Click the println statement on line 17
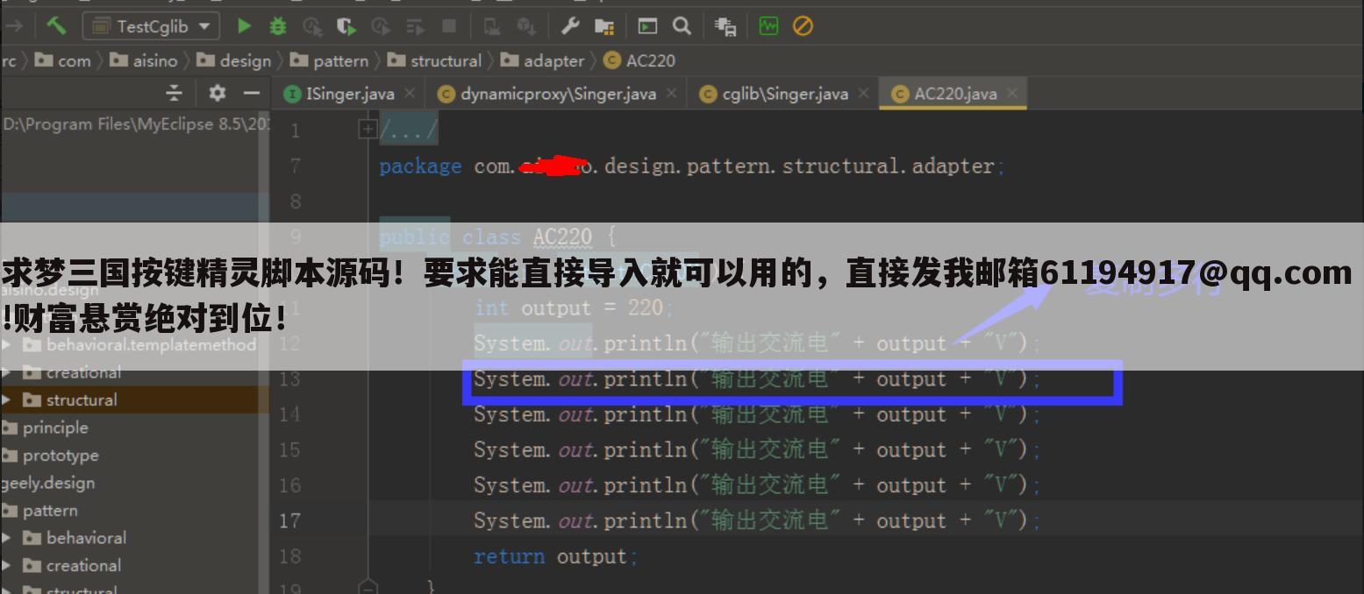Viewport: 1364px width, 594px height. click(757, 520)
